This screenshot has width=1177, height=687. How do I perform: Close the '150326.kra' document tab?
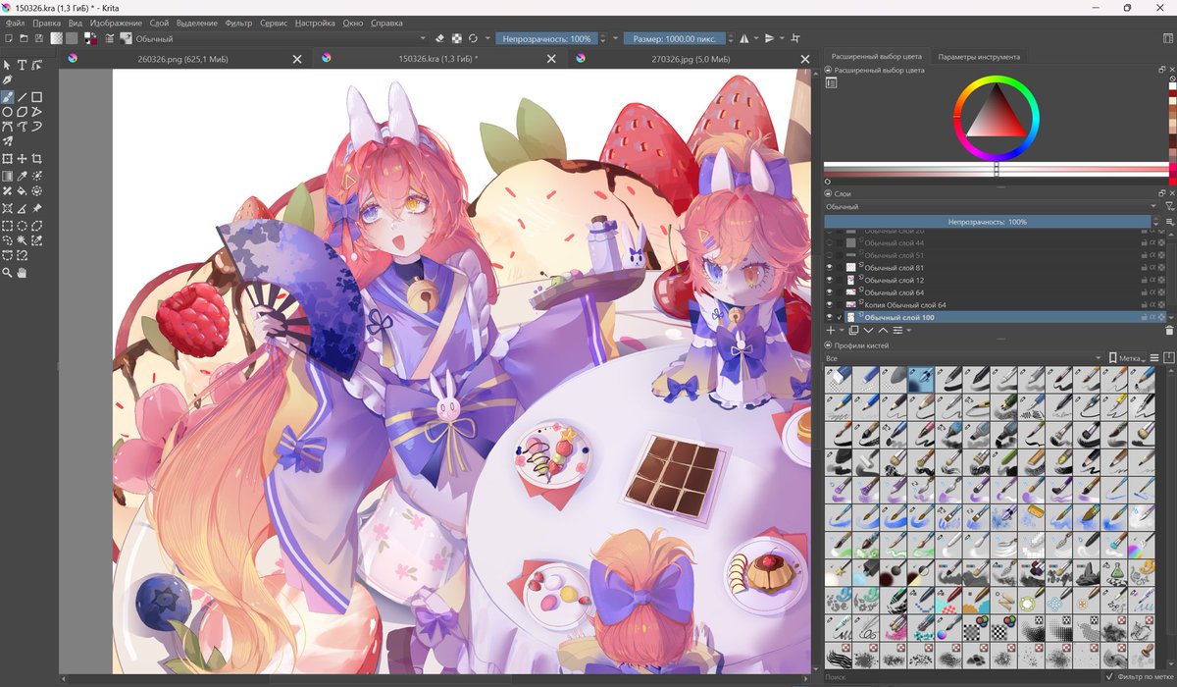tap(552, 59)
